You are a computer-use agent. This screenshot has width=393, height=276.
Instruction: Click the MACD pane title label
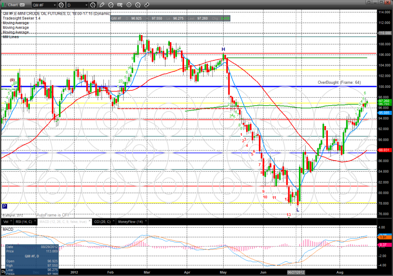coord(8,229)
